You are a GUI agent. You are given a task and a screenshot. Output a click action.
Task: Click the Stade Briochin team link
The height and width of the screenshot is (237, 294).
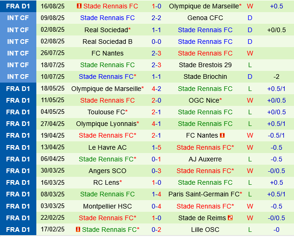point(205,77)
